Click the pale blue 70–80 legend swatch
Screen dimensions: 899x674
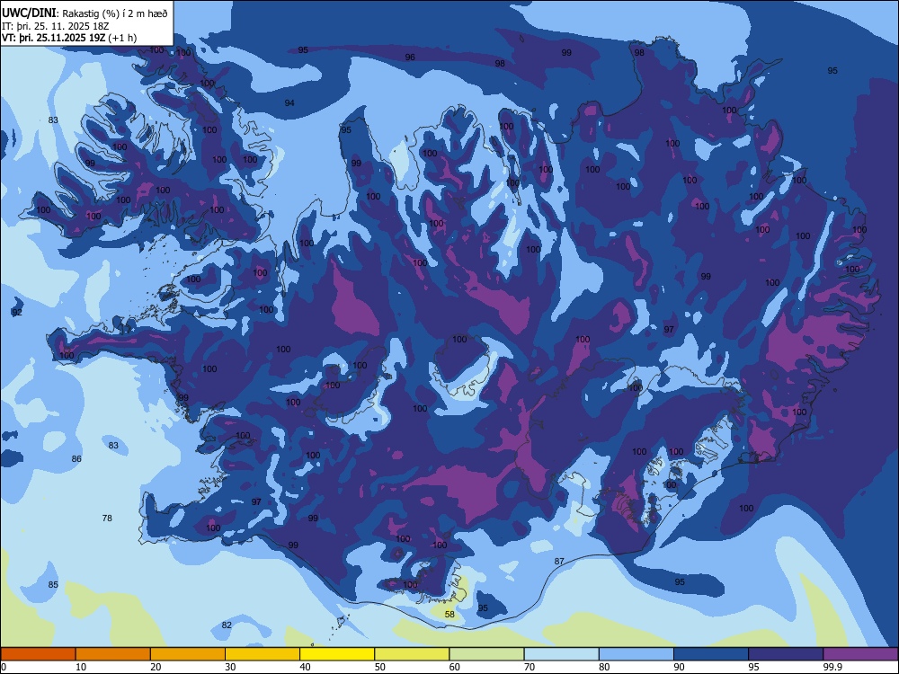click(561, 654)
